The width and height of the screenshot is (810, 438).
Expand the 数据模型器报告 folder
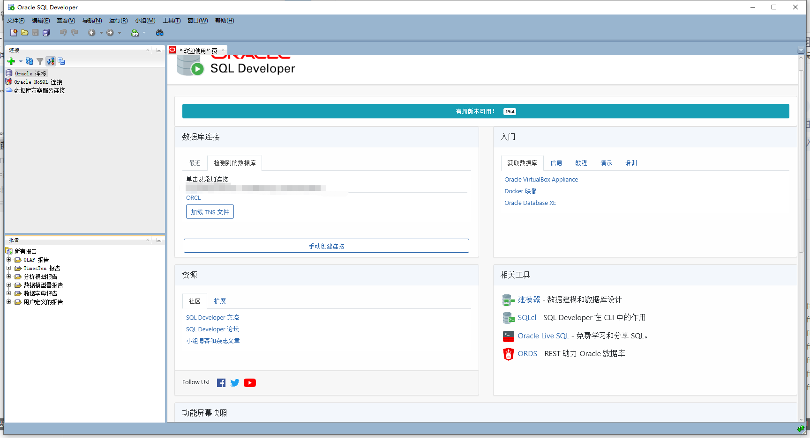point(8,285)
